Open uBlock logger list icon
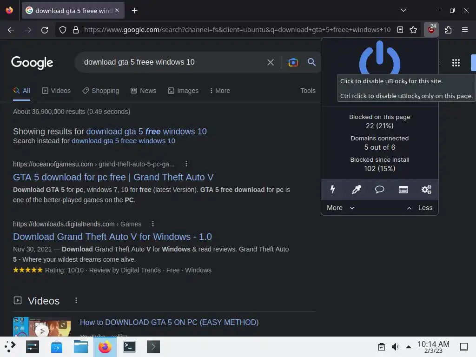 403,190
